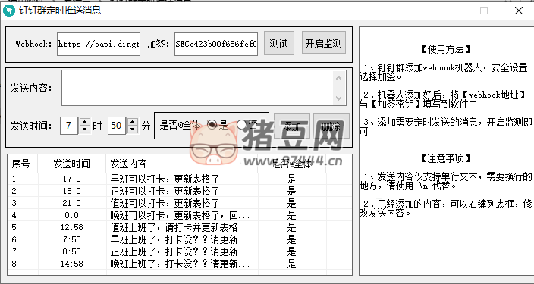Click the time cell 14:58
Viewport: 534px width, 284px height.
pos(72,264)
